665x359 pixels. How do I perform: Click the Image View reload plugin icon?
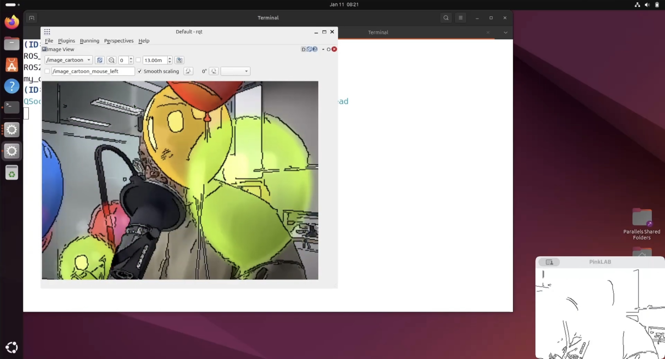point(309,49)
